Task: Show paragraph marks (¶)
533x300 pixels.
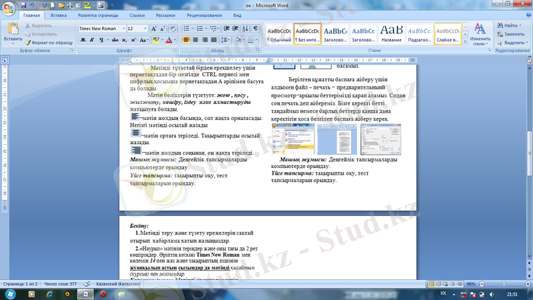Action: coord(255,29)
